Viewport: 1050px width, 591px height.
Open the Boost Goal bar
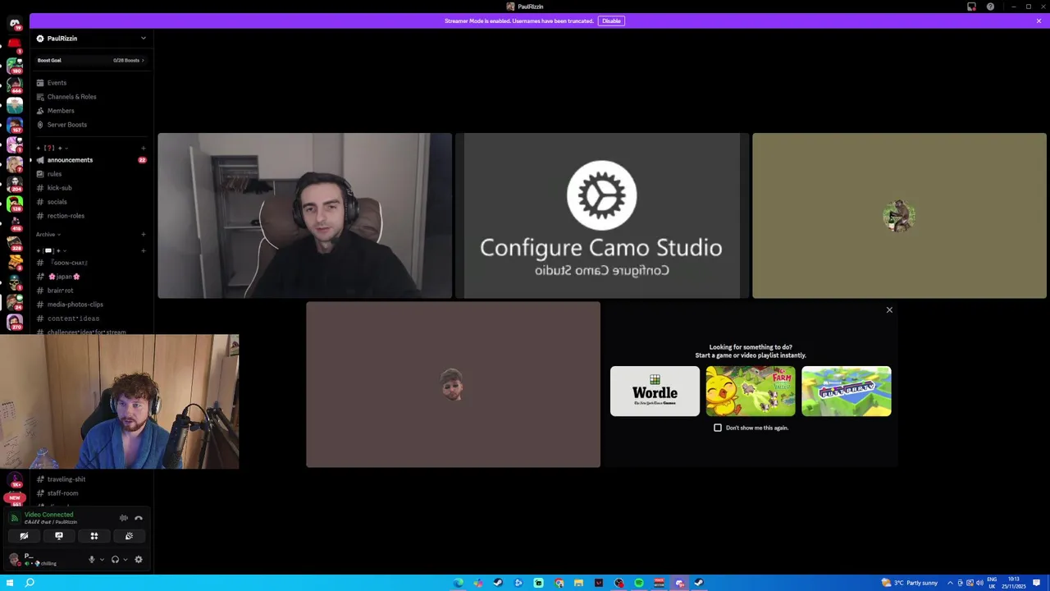(90, 60)
